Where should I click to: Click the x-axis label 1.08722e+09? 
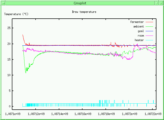click(152, 114)
